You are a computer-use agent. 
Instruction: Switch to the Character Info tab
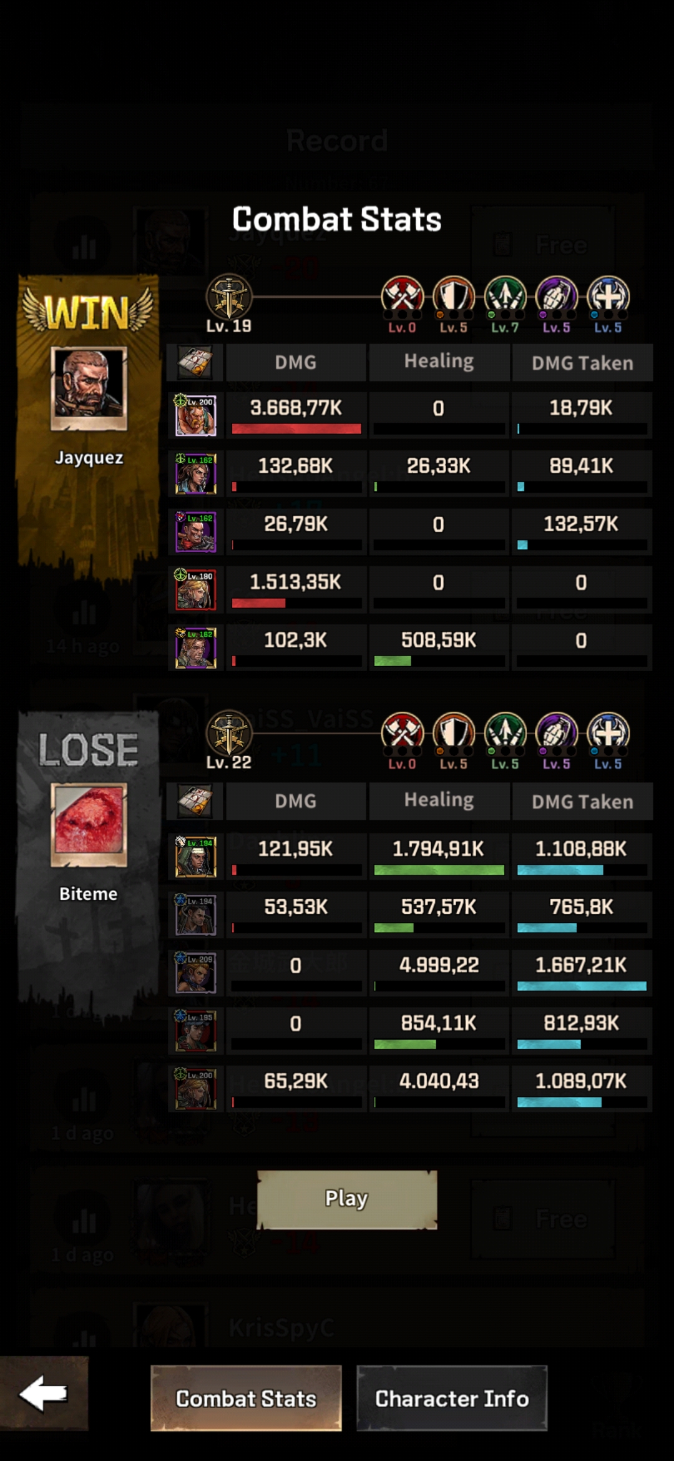[x=452, y=1398]
